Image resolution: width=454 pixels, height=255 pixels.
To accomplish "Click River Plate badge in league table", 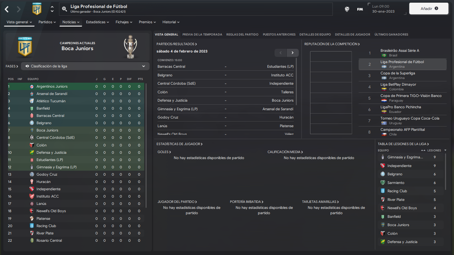I will tap(32, 233).
